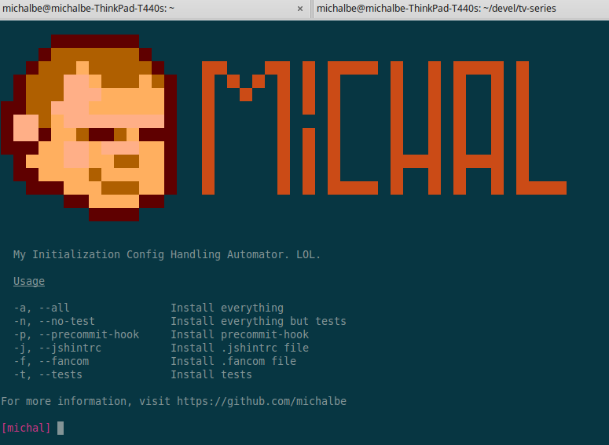Click the 'Install everything but tests' description

click(x=259, y=321)
